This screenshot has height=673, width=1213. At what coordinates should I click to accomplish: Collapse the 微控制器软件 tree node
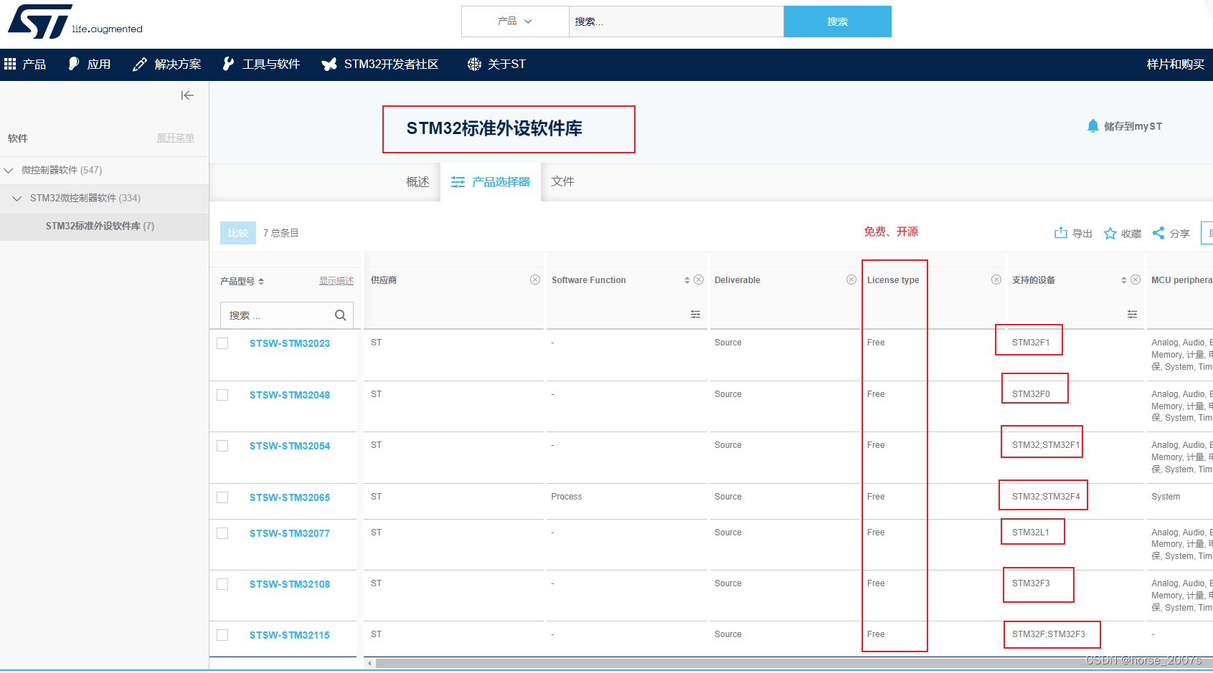[x=9, y=170]
